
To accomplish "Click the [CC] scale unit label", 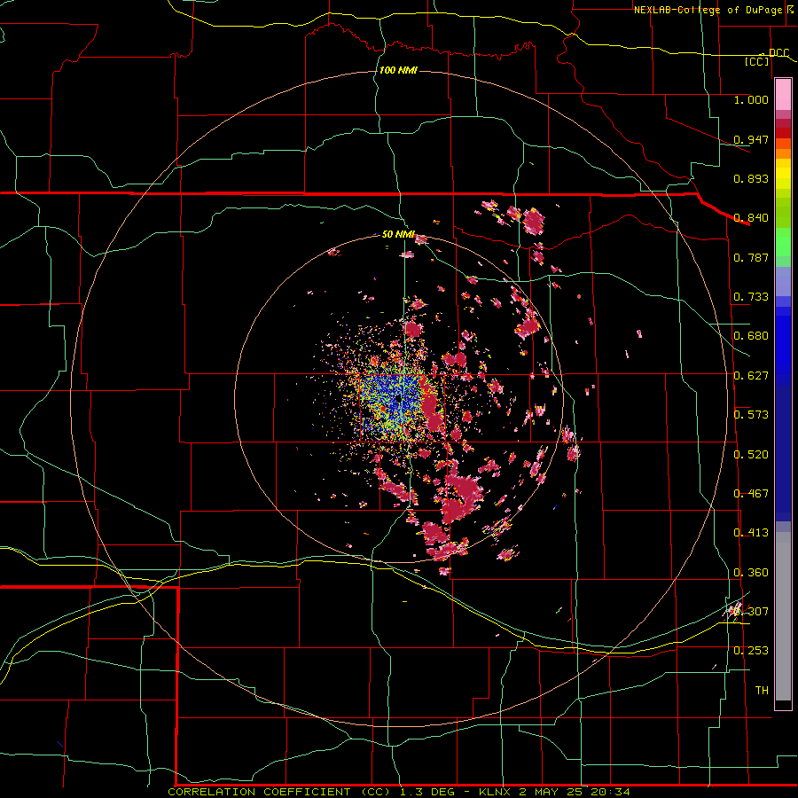I will [x=757, y=61].
